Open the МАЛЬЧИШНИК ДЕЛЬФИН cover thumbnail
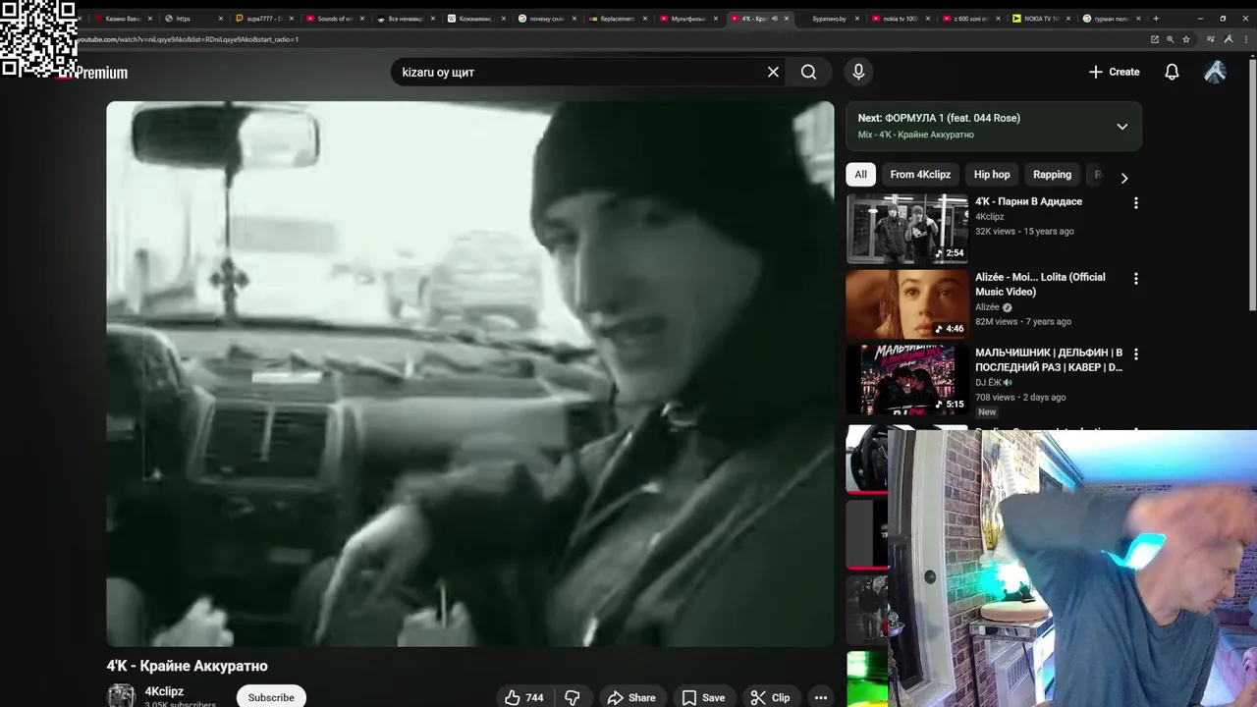 point(907,380)
